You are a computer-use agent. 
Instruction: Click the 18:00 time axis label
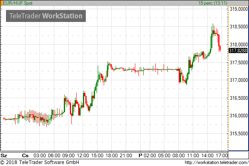tap(111, 155)
